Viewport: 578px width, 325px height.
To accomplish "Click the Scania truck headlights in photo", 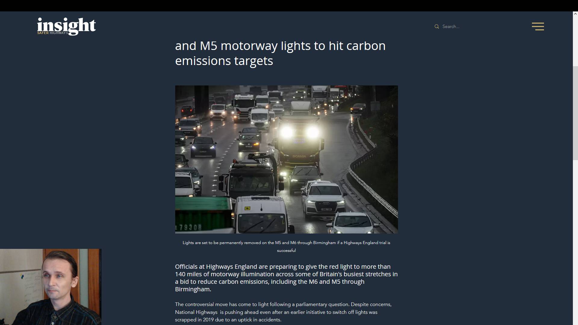I will [300, 132].
